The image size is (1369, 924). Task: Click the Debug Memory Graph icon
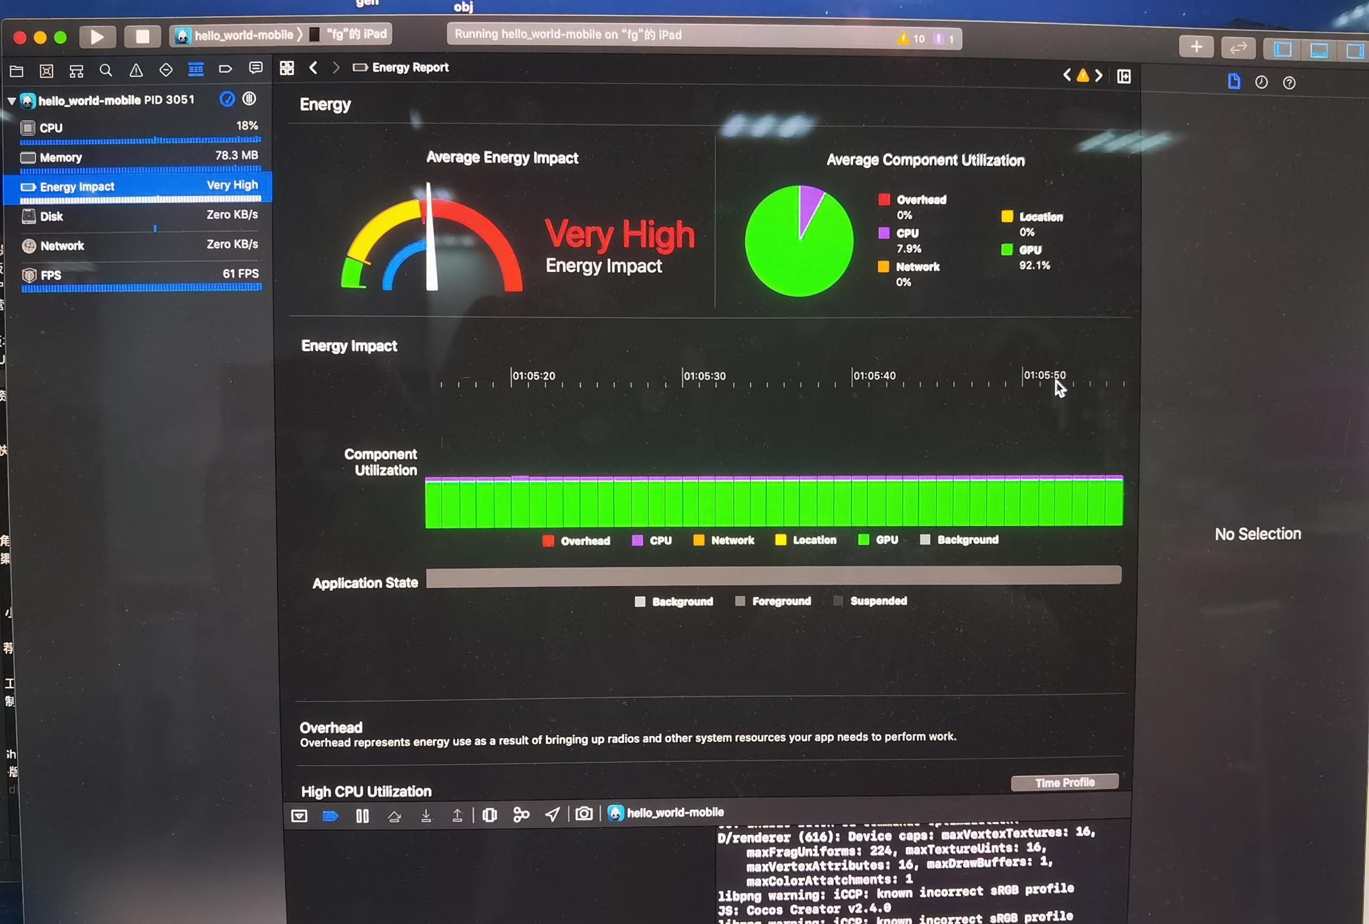coord(521,814)
